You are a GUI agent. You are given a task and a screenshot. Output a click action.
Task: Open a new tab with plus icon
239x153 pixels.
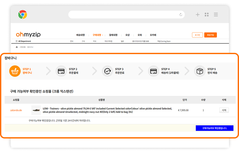pyautogui.click(x=198, y=14)
